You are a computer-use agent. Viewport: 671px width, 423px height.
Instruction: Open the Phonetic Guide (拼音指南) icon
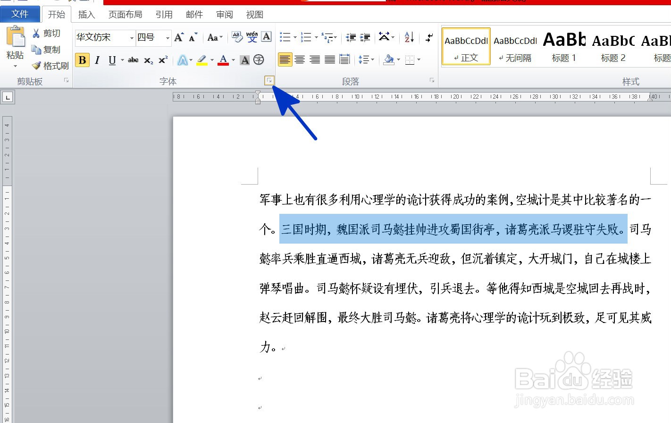(x=252, y=37)
